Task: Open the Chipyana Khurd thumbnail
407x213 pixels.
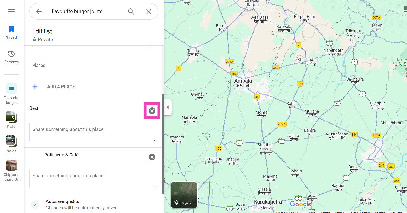Action: tap(12, 166)
